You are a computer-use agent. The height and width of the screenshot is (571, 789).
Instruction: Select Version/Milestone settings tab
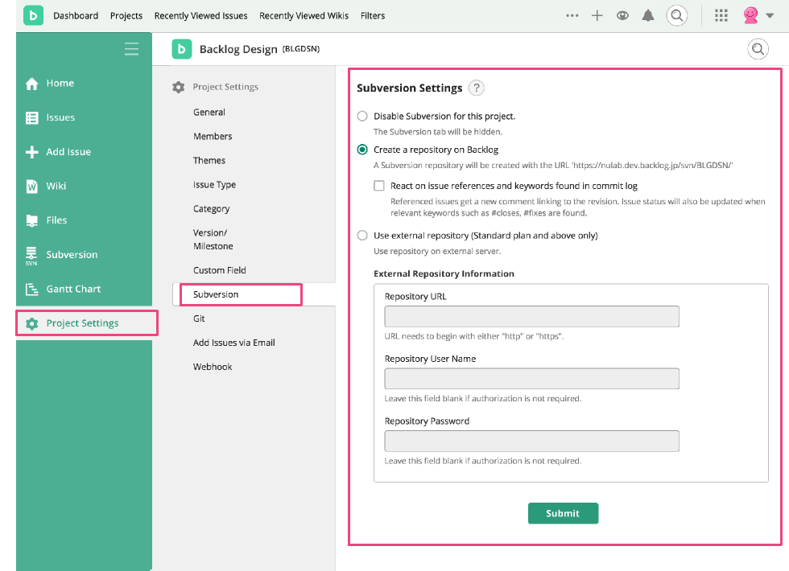pyautogui.click(x=213, y=240)
